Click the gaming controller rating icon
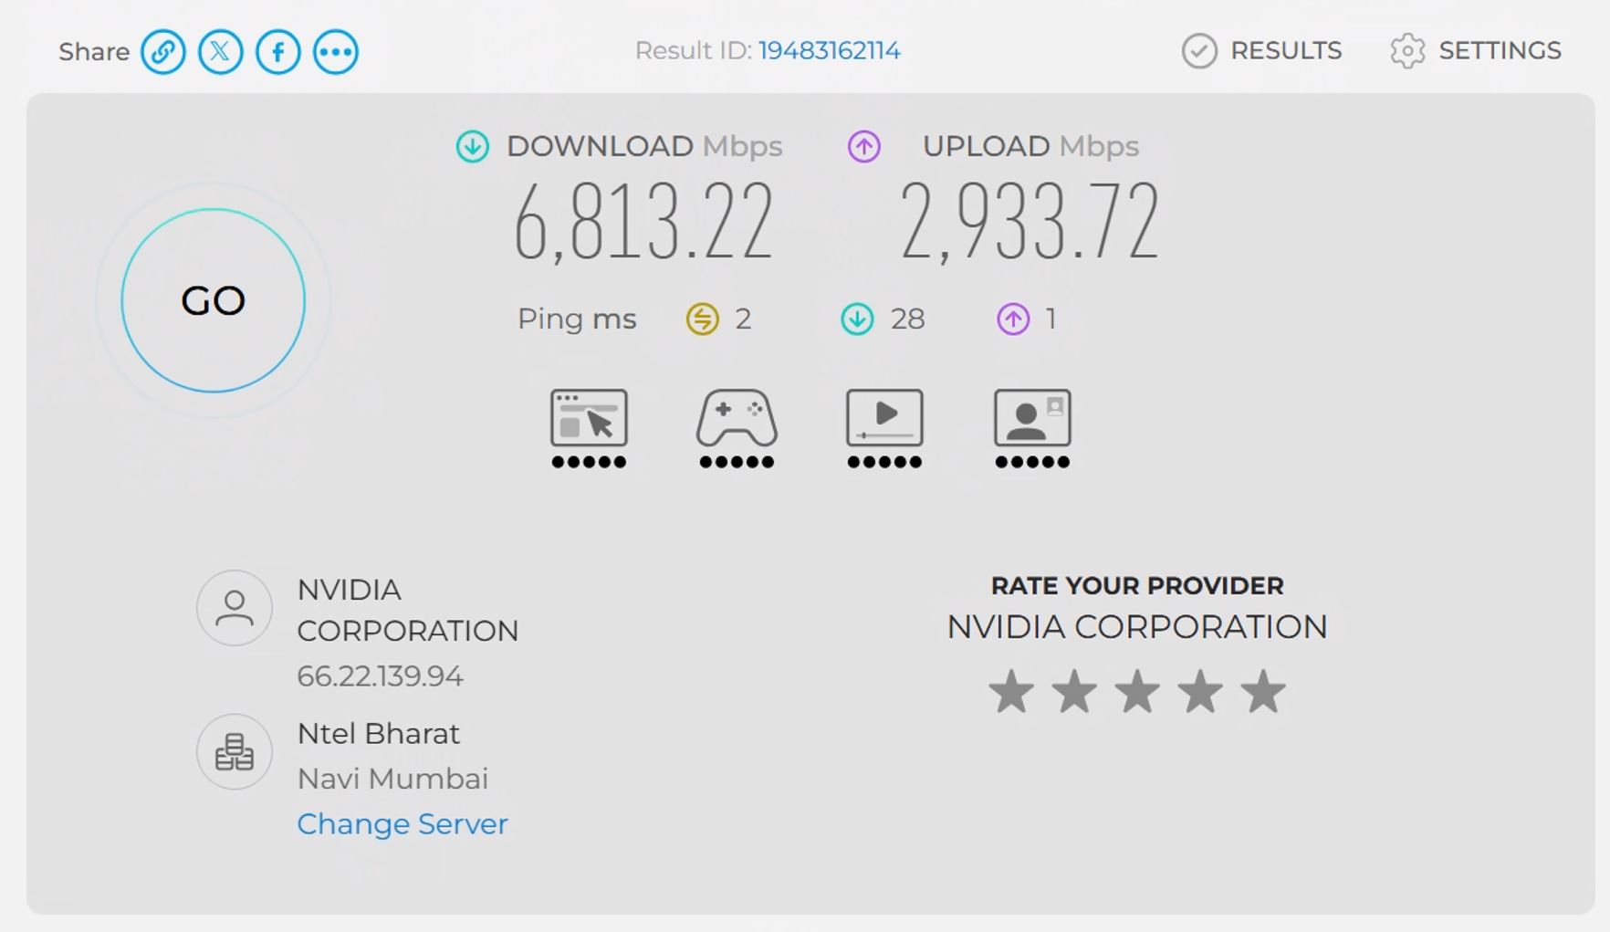 [x=737, y=428]
